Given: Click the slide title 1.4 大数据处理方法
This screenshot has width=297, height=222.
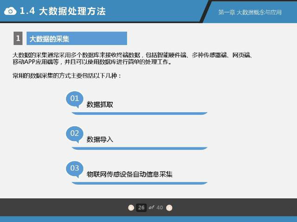Looking at the screenshot, I should pyautogui.click(x=62, y=11).
